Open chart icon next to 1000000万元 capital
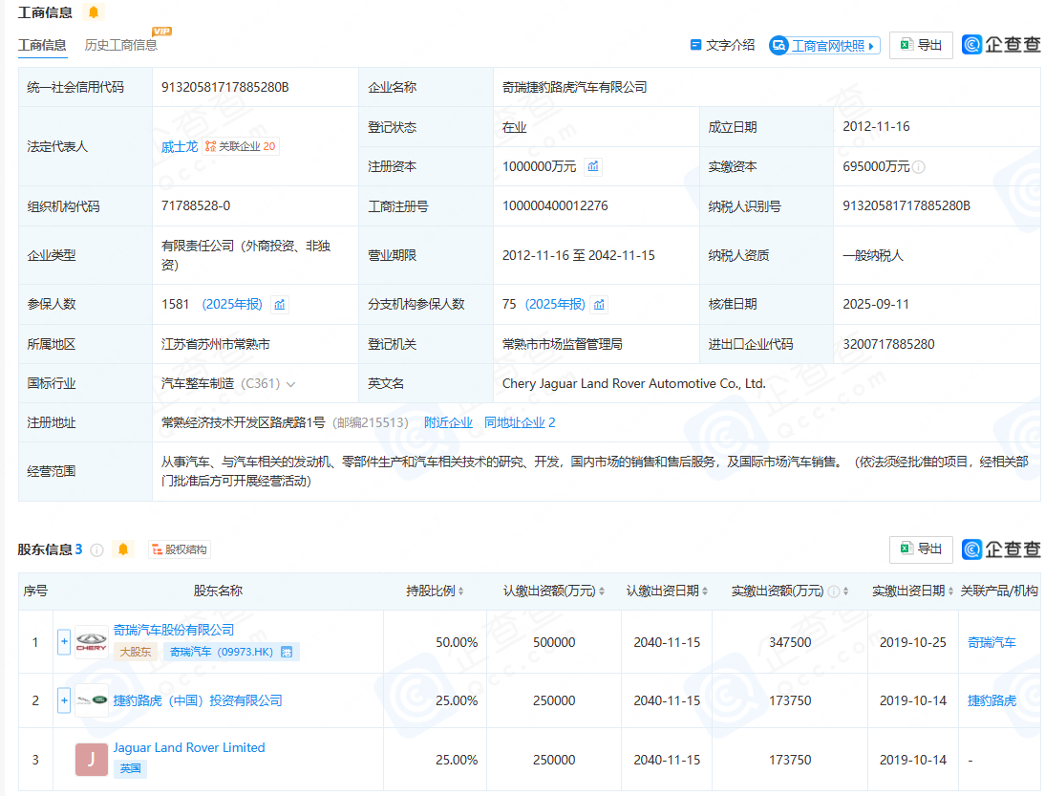The height and width of the screenshot is (796, 1045). [593, 166]
